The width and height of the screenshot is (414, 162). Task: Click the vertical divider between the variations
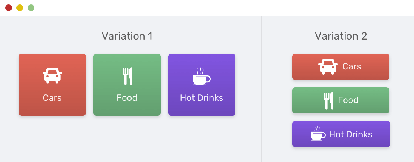[261, 89]
